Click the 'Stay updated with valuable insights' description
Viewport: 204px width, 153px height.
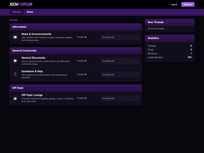47,39
